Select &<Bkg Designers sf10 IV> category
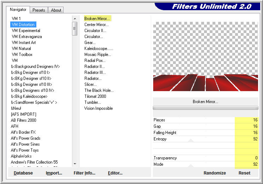The width and height of the screenshot is (263, 184). [32, 90]
